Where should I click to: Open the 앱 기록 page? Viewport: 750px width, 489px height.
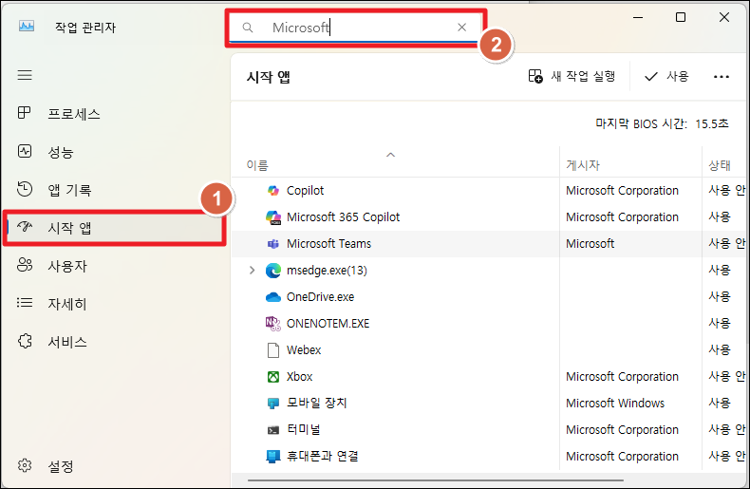point(54,190)
